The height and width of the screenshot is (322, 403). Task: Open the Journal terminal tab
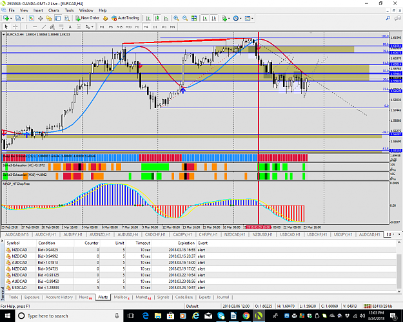click(x=223, y=297)
